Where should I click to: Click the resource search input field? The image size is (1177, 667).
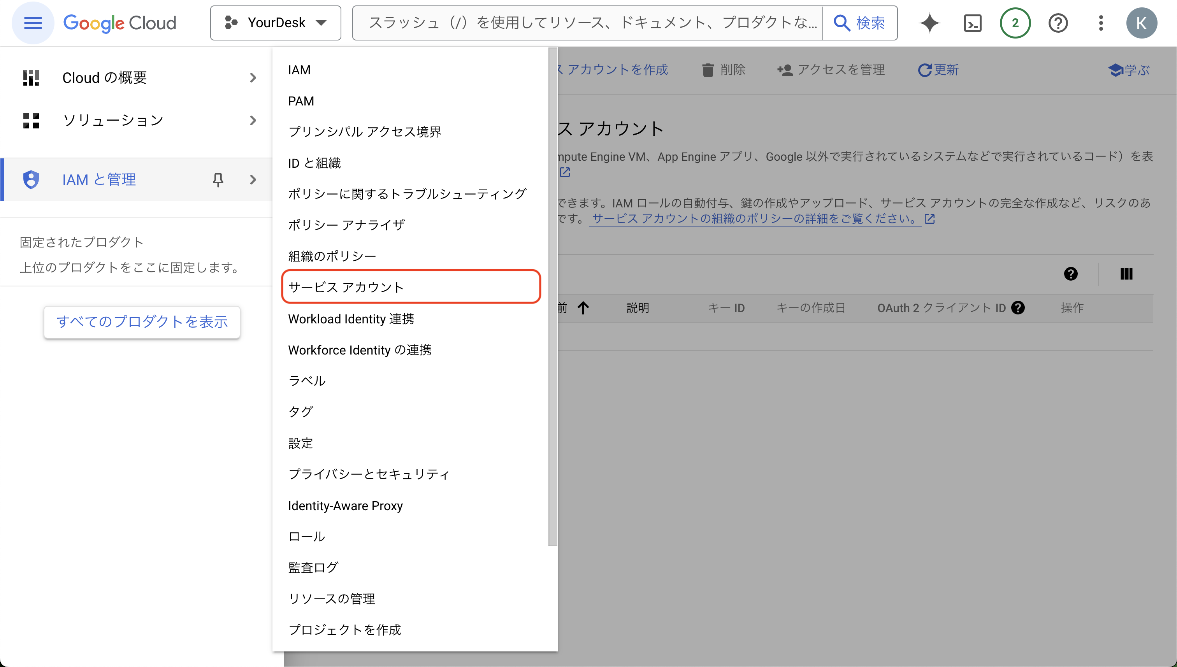click(x=587, y=23)
